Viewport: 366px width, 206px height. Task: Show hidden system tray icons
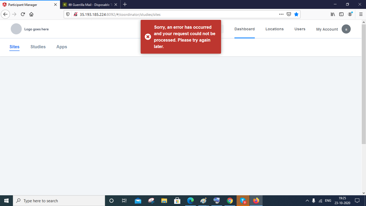(x=307, y=201)
